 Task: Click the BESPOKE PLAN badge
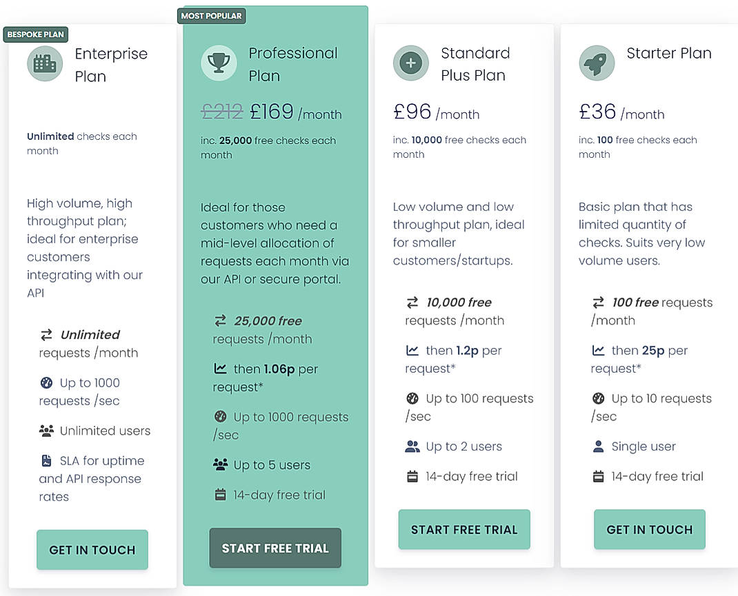pos(35,34)
